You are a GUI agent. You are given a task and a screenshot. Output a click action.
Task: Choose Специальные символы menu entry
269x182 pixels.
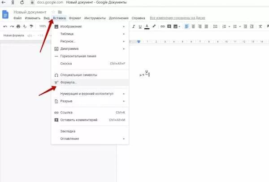tap(90, 75)
